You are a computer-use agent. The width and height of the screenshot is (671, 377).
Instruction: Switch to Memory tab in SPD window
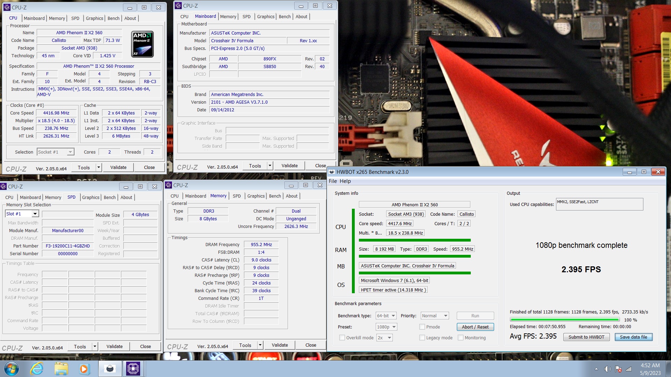[53, 197]
